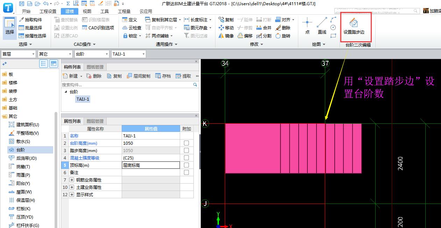
Task: Open CAD识别选项 settings
Action: (x=98, y=28)
